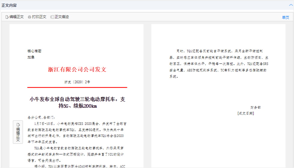Click the 核心商密 confidentiality label
This screenshot has height=168, width=294.
point(34,51)
